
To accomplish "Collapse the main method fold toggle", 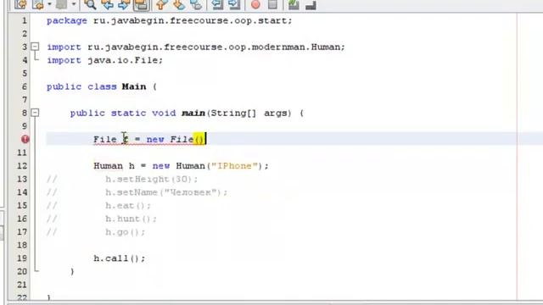I will [35, 113].
